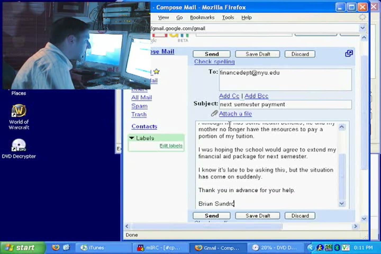This screenshot has width=381, height=254.
Task: Click 'Thank you in advance' line in body
Action: (x=247, y=190)
